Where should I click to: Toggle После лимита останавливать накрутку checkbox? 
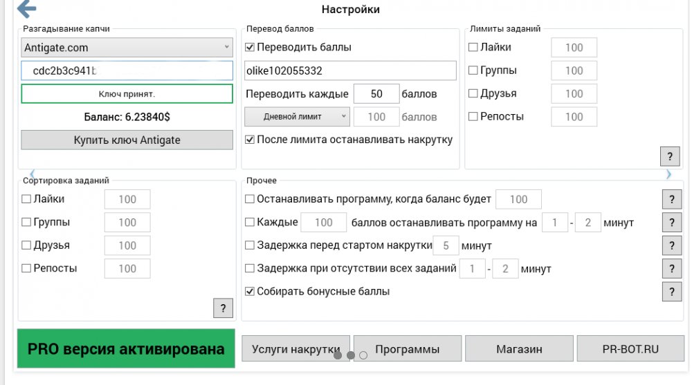[251, 140]
